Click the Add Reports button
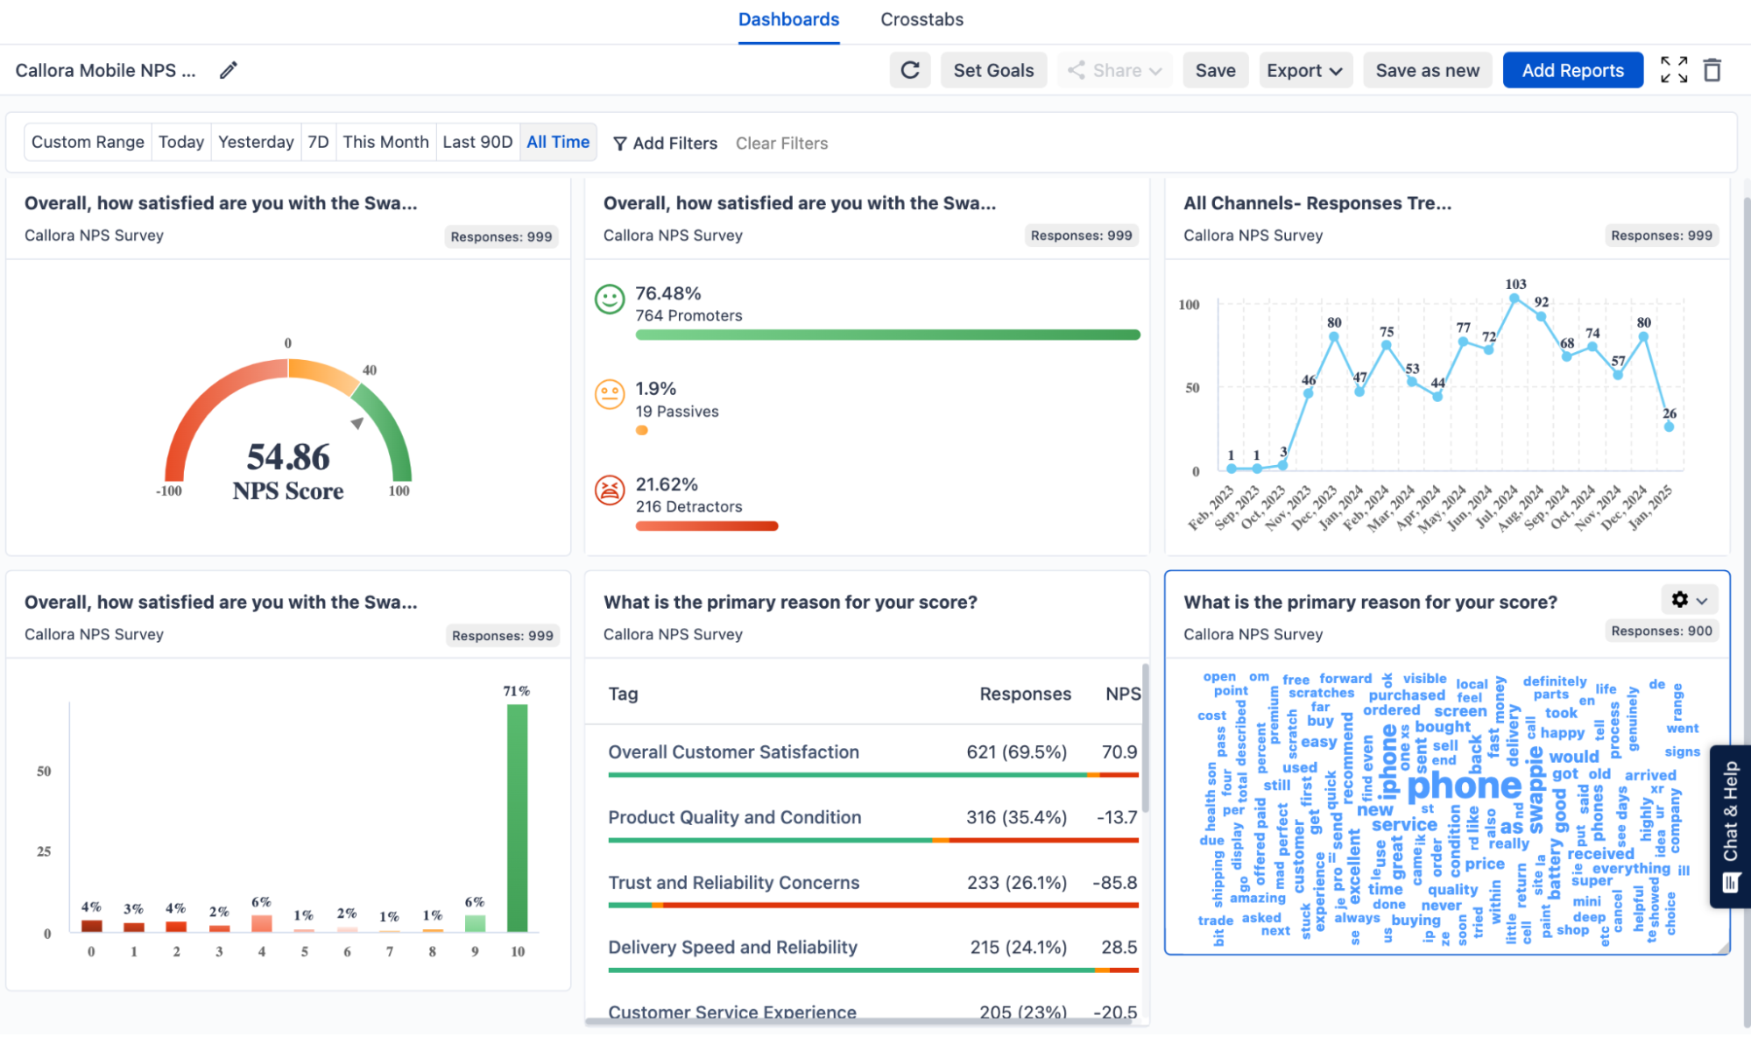Screen dimensions: 1751x1037 tap(1572, 70)
